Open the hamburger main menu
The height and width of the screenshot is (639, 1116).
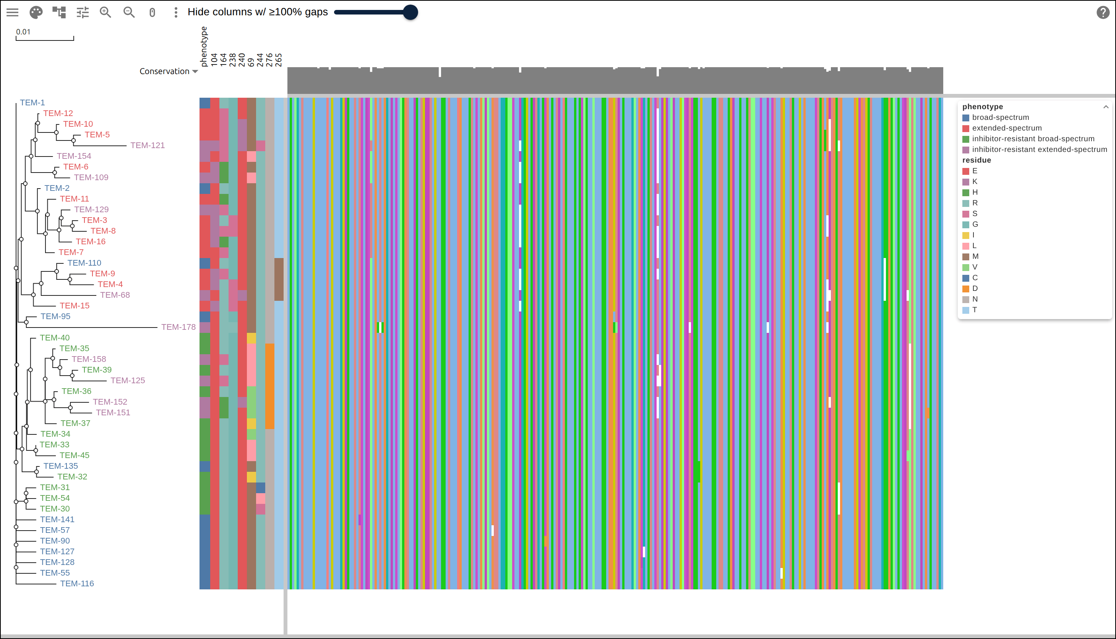click(x=13, y=12)
